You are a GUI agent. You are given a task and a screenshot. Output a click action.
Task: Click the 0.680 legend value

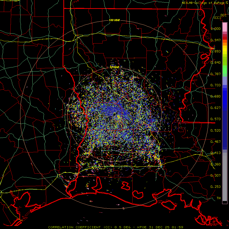(216, 96)
